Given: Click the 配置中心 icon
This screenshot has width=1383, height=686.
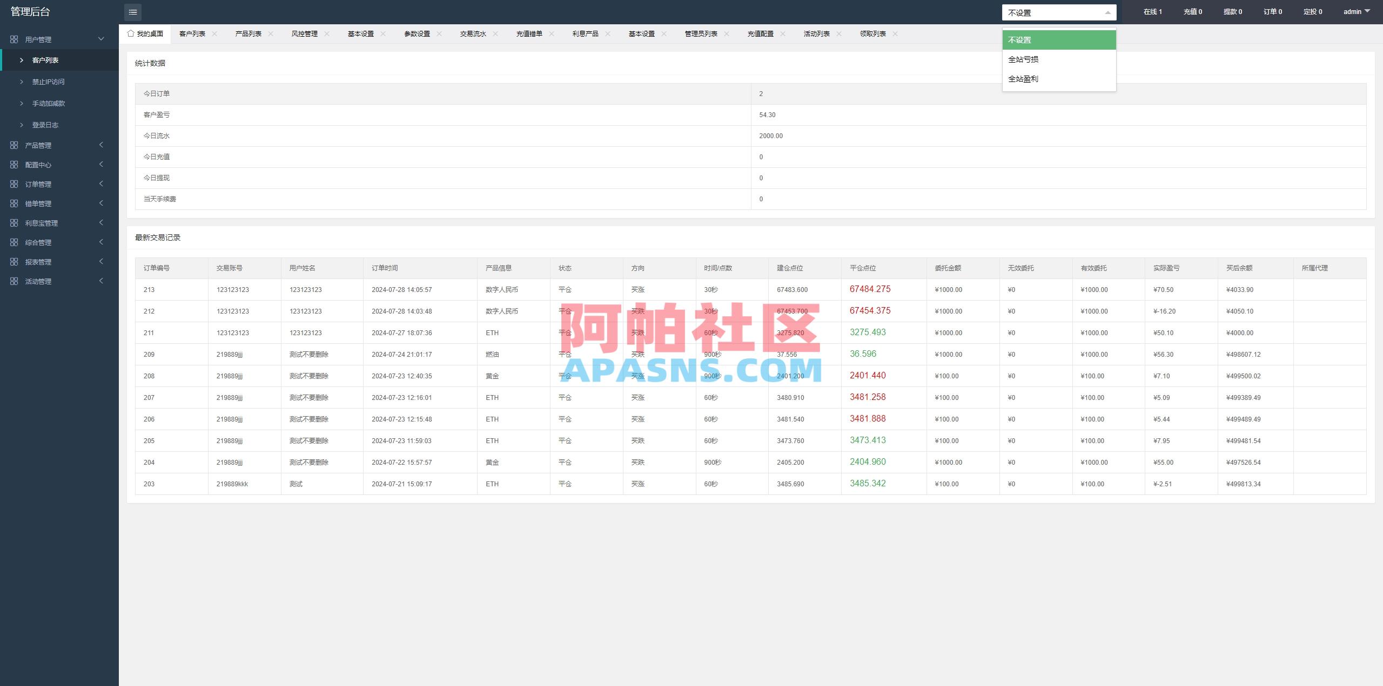Looking at the screenshot, I should pos(14,165).
